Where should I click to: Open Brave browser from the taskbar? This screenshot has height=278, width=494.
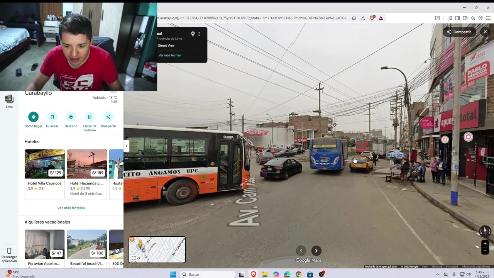click(254, 275)
